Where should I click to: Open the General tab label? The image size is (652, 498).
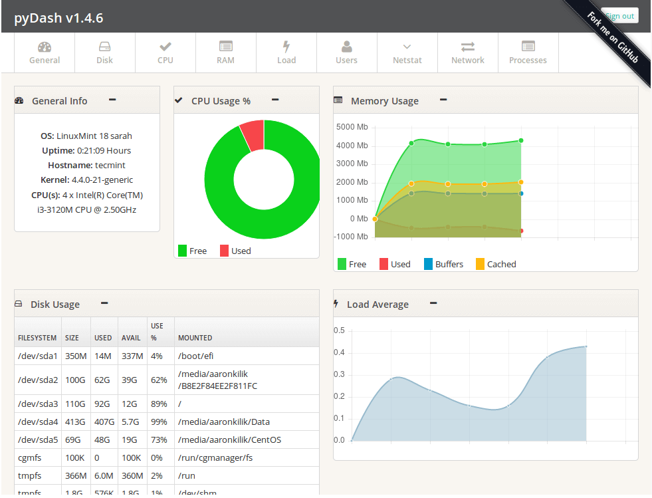pos(45,61)
